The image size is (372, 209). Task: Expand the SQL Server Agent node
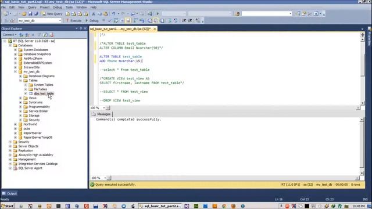point(10,168)
